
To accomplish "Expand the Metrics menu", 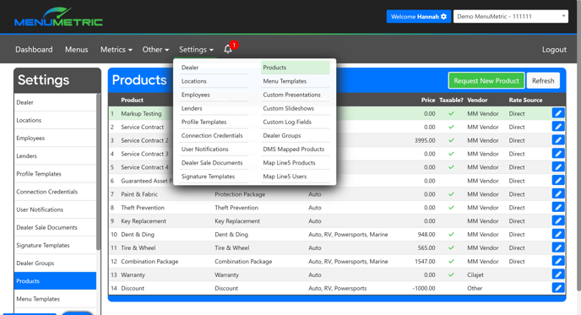I will click(116, 49).
